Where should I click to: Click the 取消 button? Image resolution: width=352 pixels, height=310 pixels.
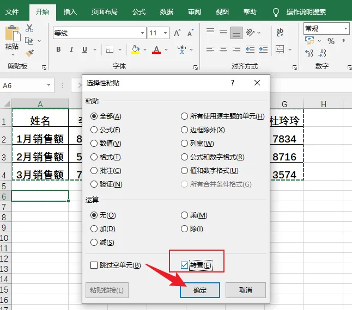click(246, 290)
